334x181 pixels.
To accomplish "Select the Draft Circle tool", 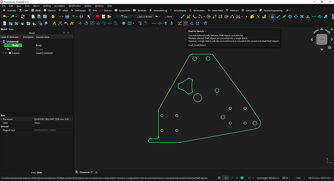I will pos(209,16).
